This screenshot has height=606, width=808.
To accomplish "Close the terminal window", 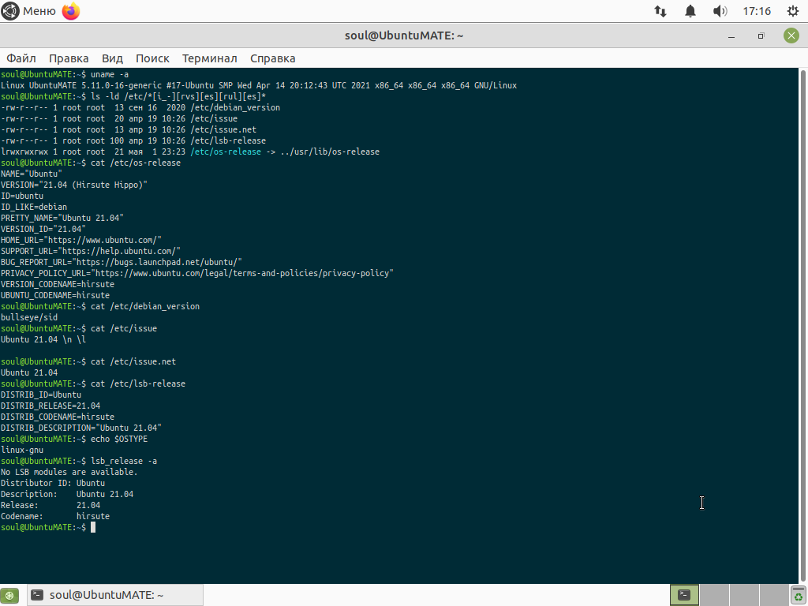I will [x=791, y=36].
